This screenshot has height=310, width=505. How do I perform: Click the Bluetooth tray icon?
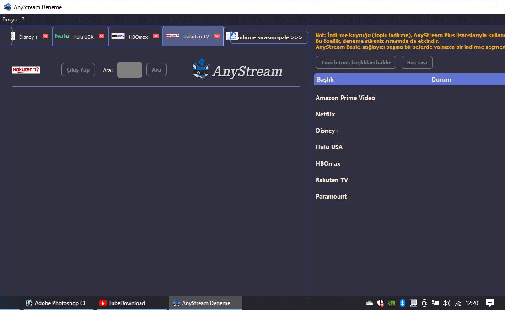tap(402, 303)
